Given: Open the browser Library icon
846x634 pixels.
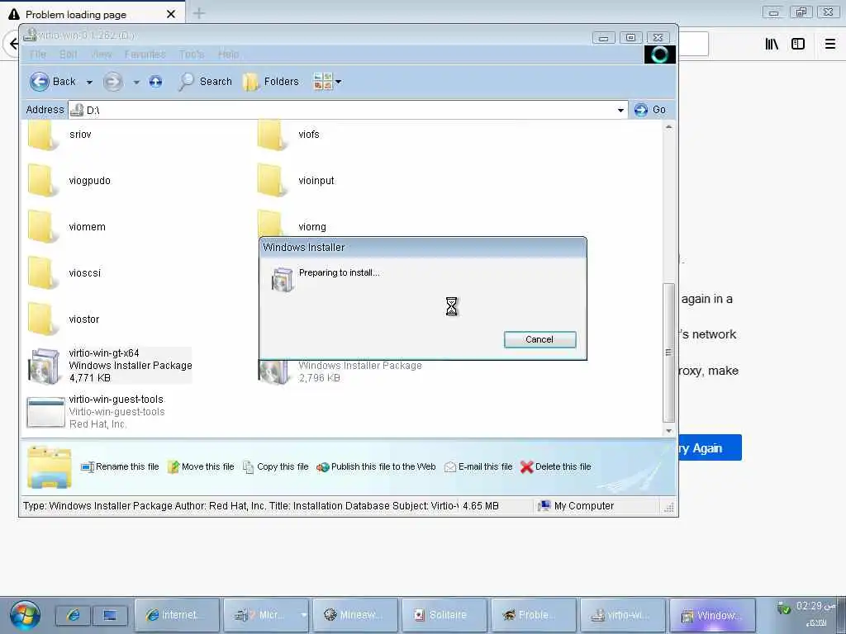Looking at the screenshot, I should tap(772, 44).
